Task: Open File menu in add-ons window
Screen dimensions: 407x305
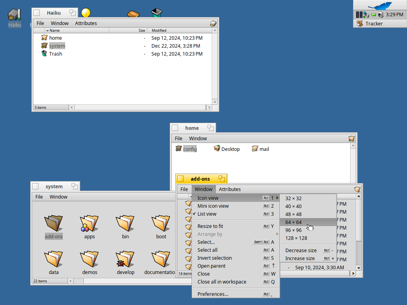Action: [x=184, y=189]
